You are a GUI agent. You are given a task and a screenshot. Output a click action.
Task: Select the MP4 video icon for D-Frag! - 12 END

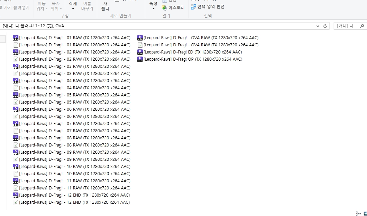point(16,195)
